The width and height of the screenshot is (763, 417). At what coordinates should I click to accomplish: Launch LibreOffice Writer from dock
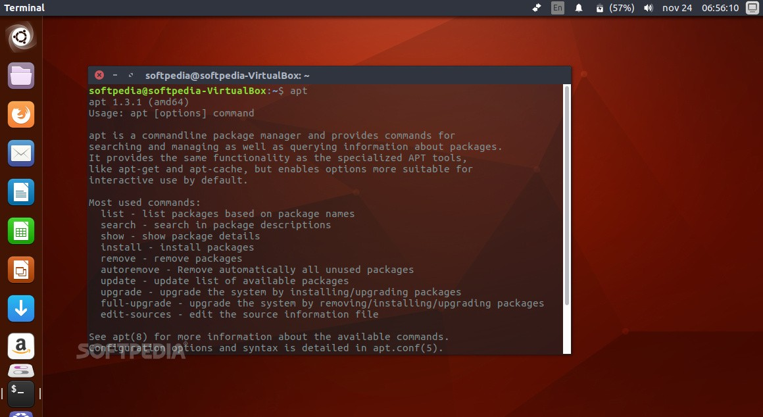pos(21,192)
